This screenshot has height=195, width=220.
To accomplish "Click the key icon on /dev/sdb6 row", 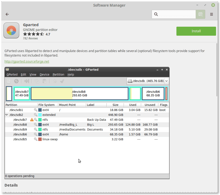I will coord(36,134).
